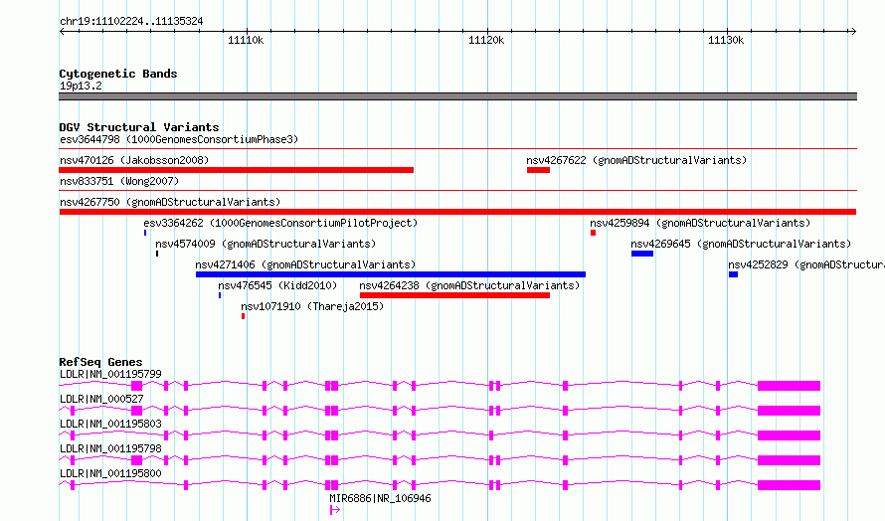This screenshot has width=885, height=521.
Task: Open the LDLR|NM_001195803 transcript label
Action: [x=110, y=424]
